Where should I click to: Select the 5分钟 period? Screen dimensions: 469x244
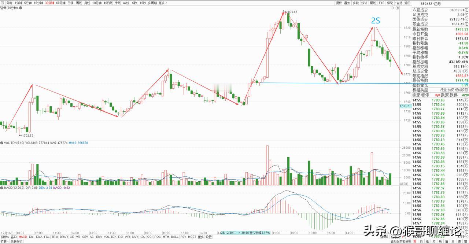(28, 3)
